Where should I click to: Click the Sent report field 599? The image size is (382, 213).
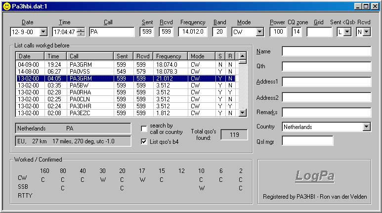tap(147, 32)
